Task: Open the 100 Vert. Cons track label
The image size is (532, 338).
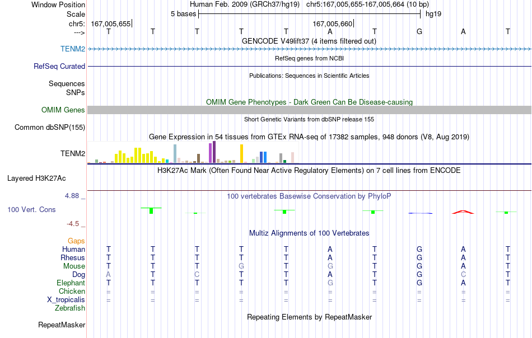Action: pos(31,209)
